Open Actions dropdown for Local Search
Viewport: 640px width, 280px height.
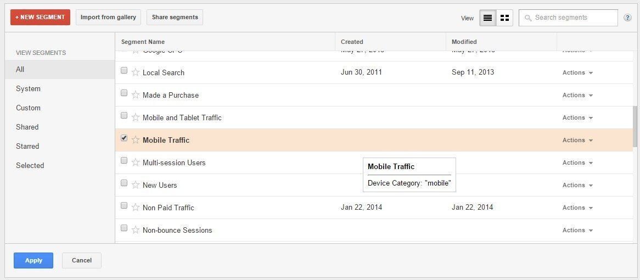pyautogui.click(x=577, y=72)
